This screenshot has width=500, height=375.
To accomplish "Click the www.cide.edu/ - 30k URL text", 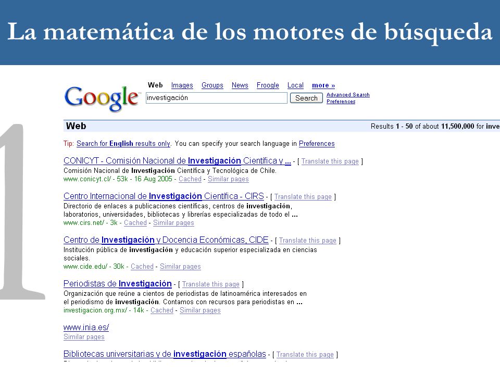I will coord(94,266).
